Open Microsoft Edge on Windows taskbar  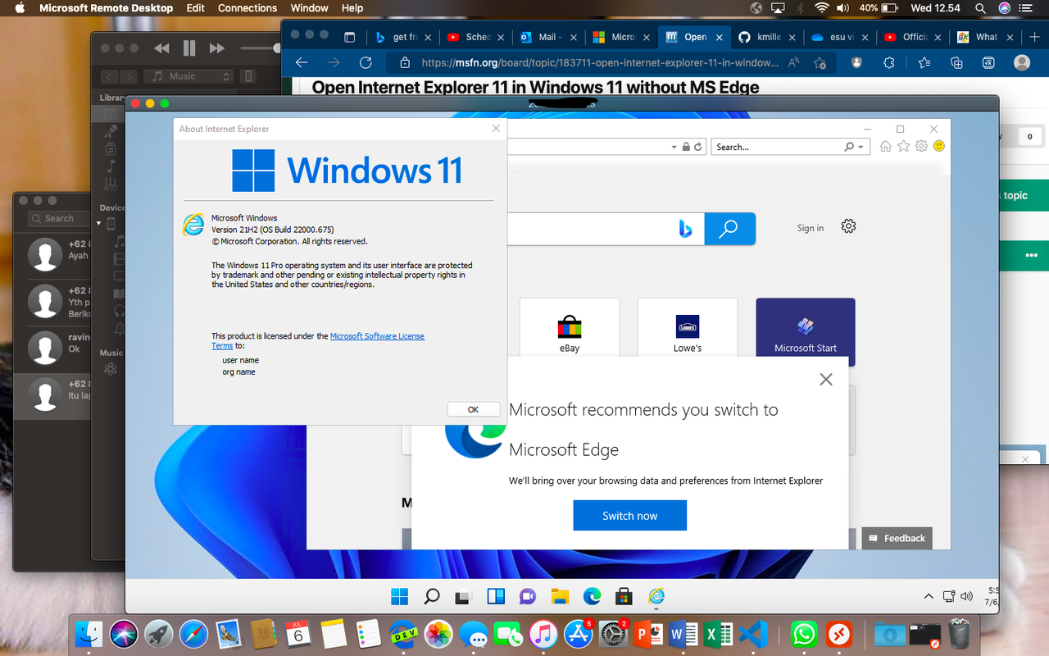[x=592, y=596]
